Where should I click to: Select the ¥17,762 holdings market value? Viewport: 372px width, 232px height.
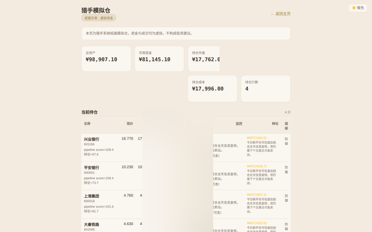[205, 59]
